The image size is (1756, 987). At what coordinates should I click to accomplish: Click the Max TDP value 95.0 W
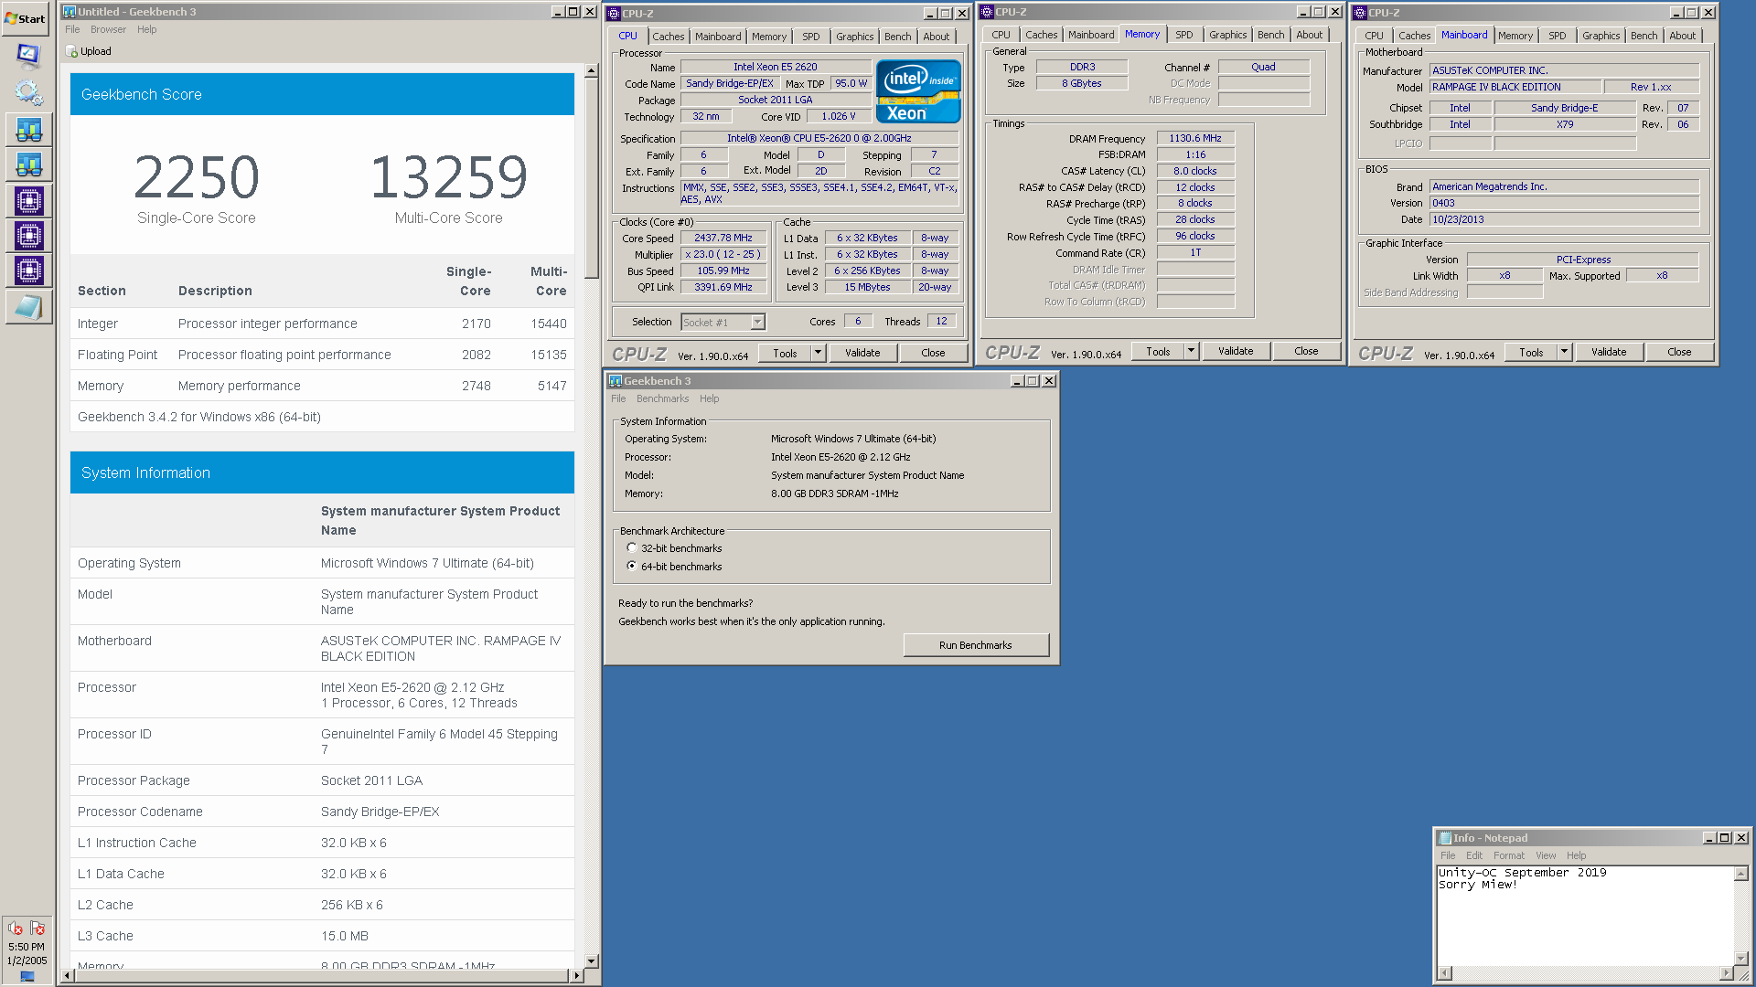click(851, 83)
